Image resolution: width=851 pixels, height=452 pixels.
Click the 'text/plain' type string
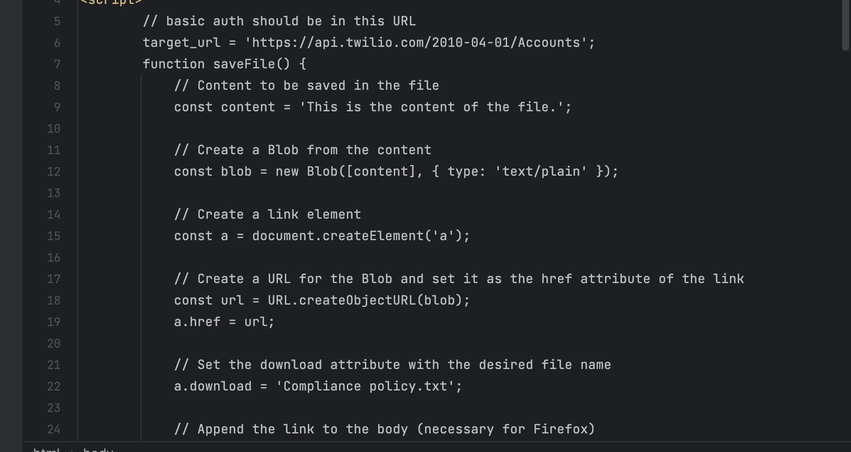(x=541, y=172)
